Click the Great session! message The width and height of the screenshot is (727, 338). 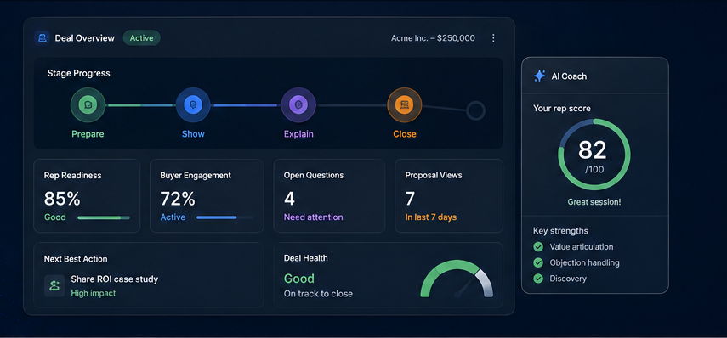click(594, 202)
